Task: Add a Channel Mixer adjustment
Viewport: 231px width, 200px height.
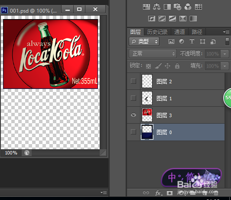Action: pos(188,7)
